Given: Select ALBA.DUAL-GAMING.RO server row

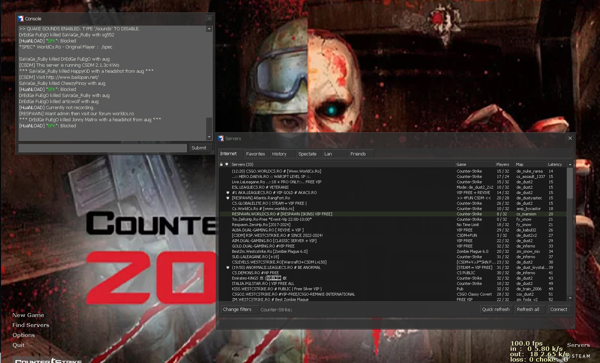Looking at the screenshot, I should [x=392, y=230].
